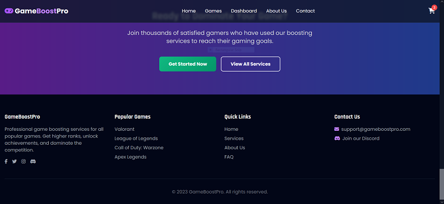Click the envelope icon beside support email
Viewport: 444px width, 204px height.
pos(336,129)
